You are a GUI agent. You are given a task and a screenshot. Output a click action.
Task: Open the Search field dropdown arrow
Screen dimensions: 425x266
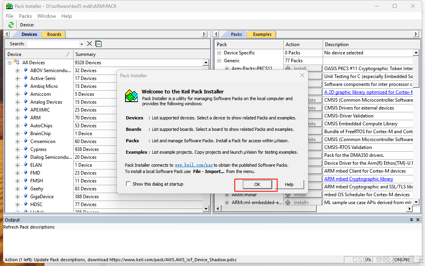(x=81, y=44)
